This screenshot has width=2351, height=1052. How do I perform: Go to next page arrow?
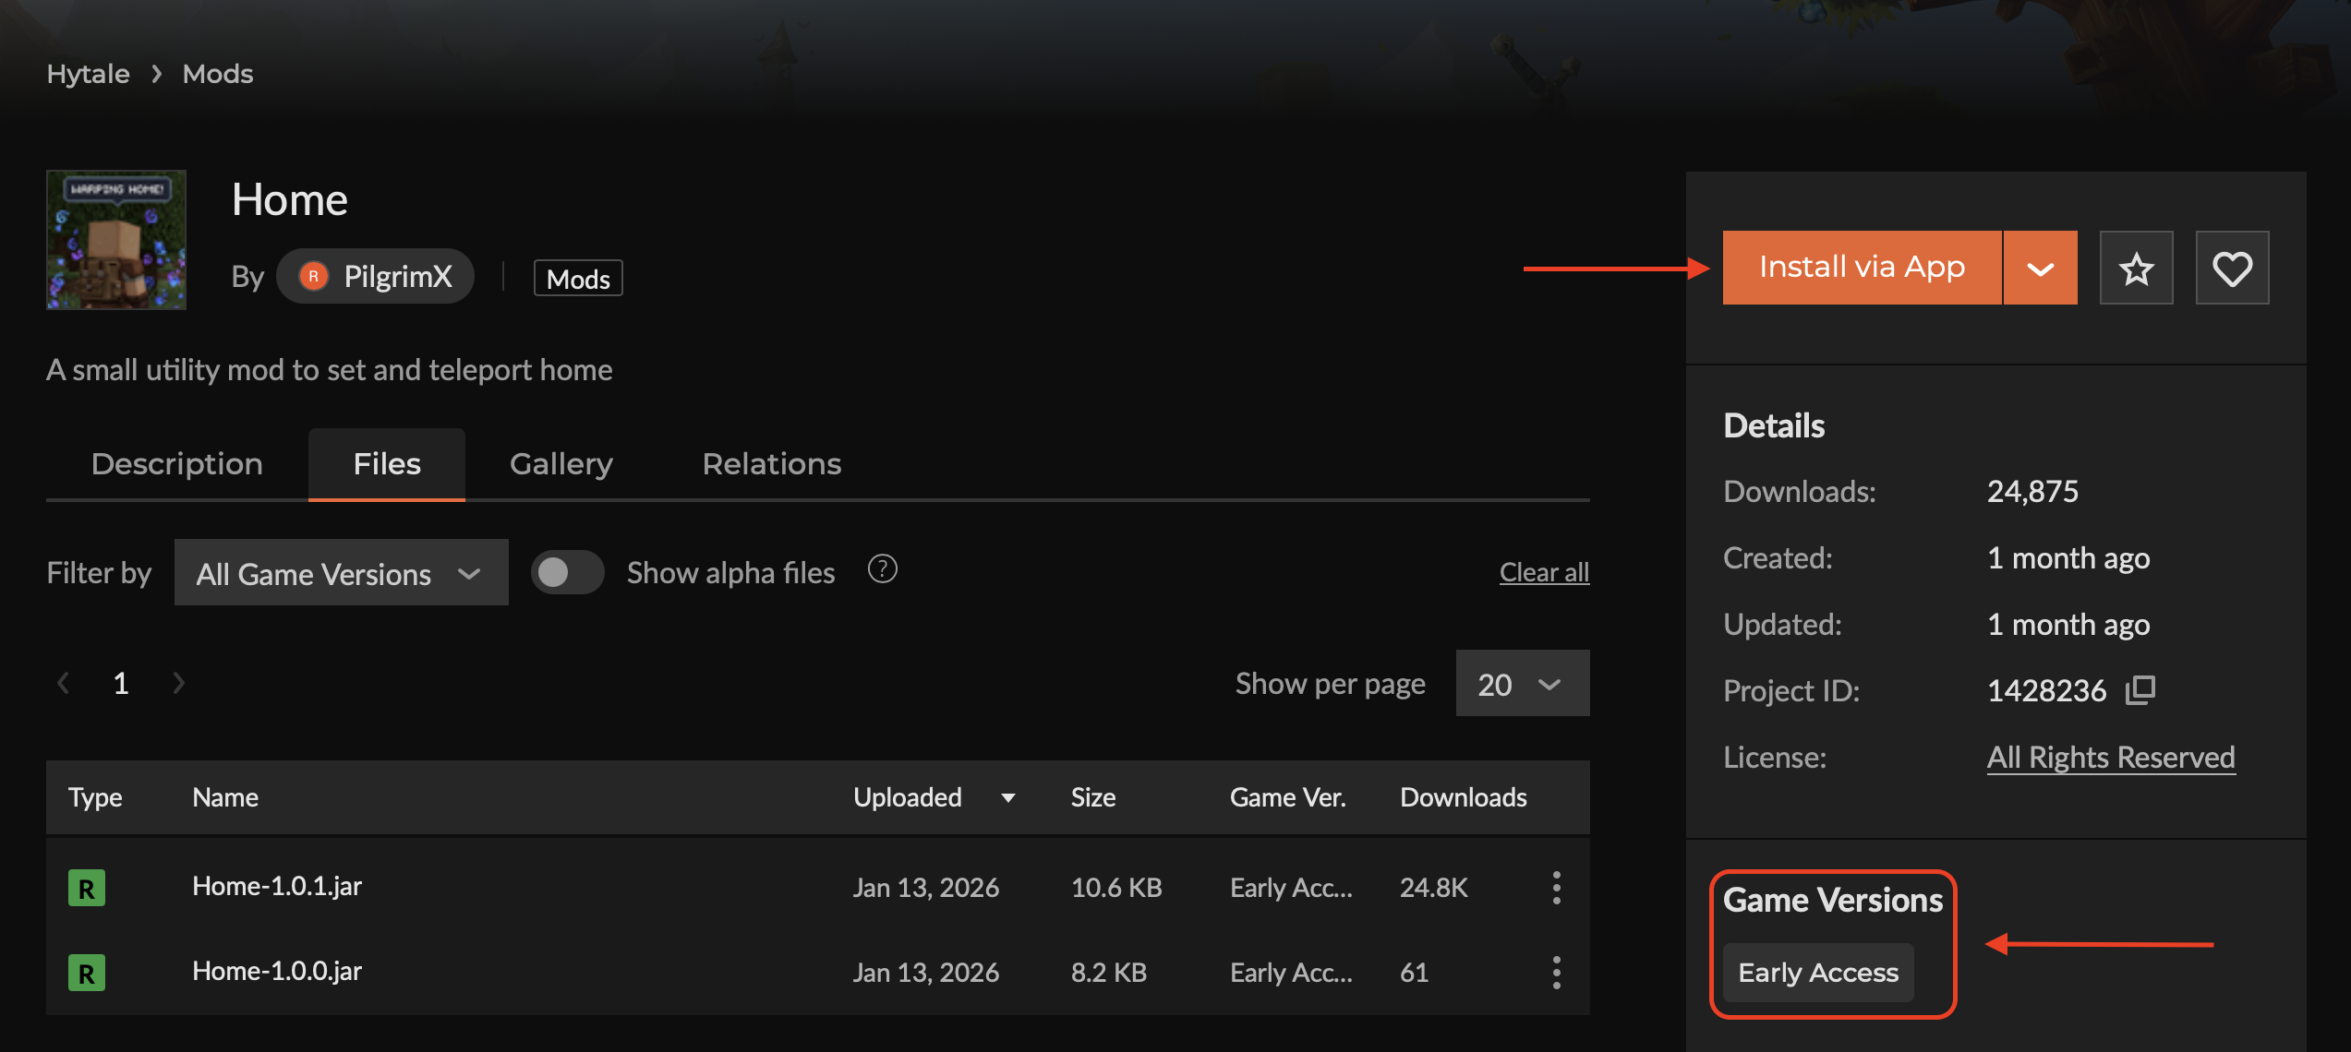179,684
